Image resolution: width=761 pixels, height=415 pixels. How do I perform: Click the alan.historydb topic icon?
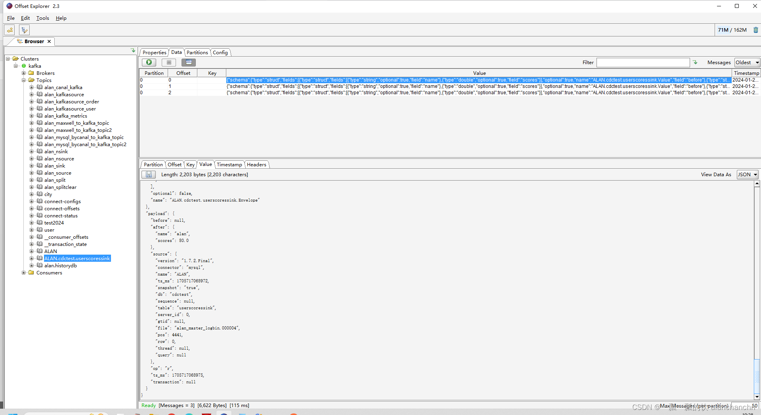point(40,266)
